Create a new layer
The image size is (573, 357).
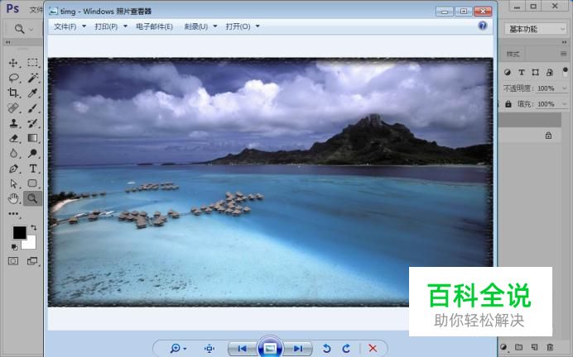click(x=534, y=347)
